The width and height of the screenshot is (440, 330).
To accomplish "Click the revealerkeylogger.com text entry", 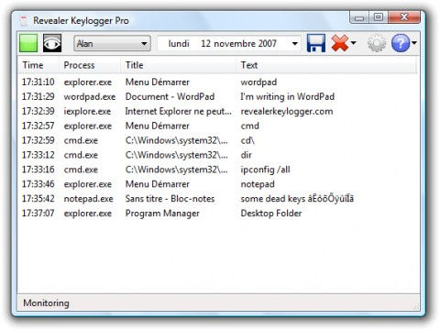I will click(287, 111).
